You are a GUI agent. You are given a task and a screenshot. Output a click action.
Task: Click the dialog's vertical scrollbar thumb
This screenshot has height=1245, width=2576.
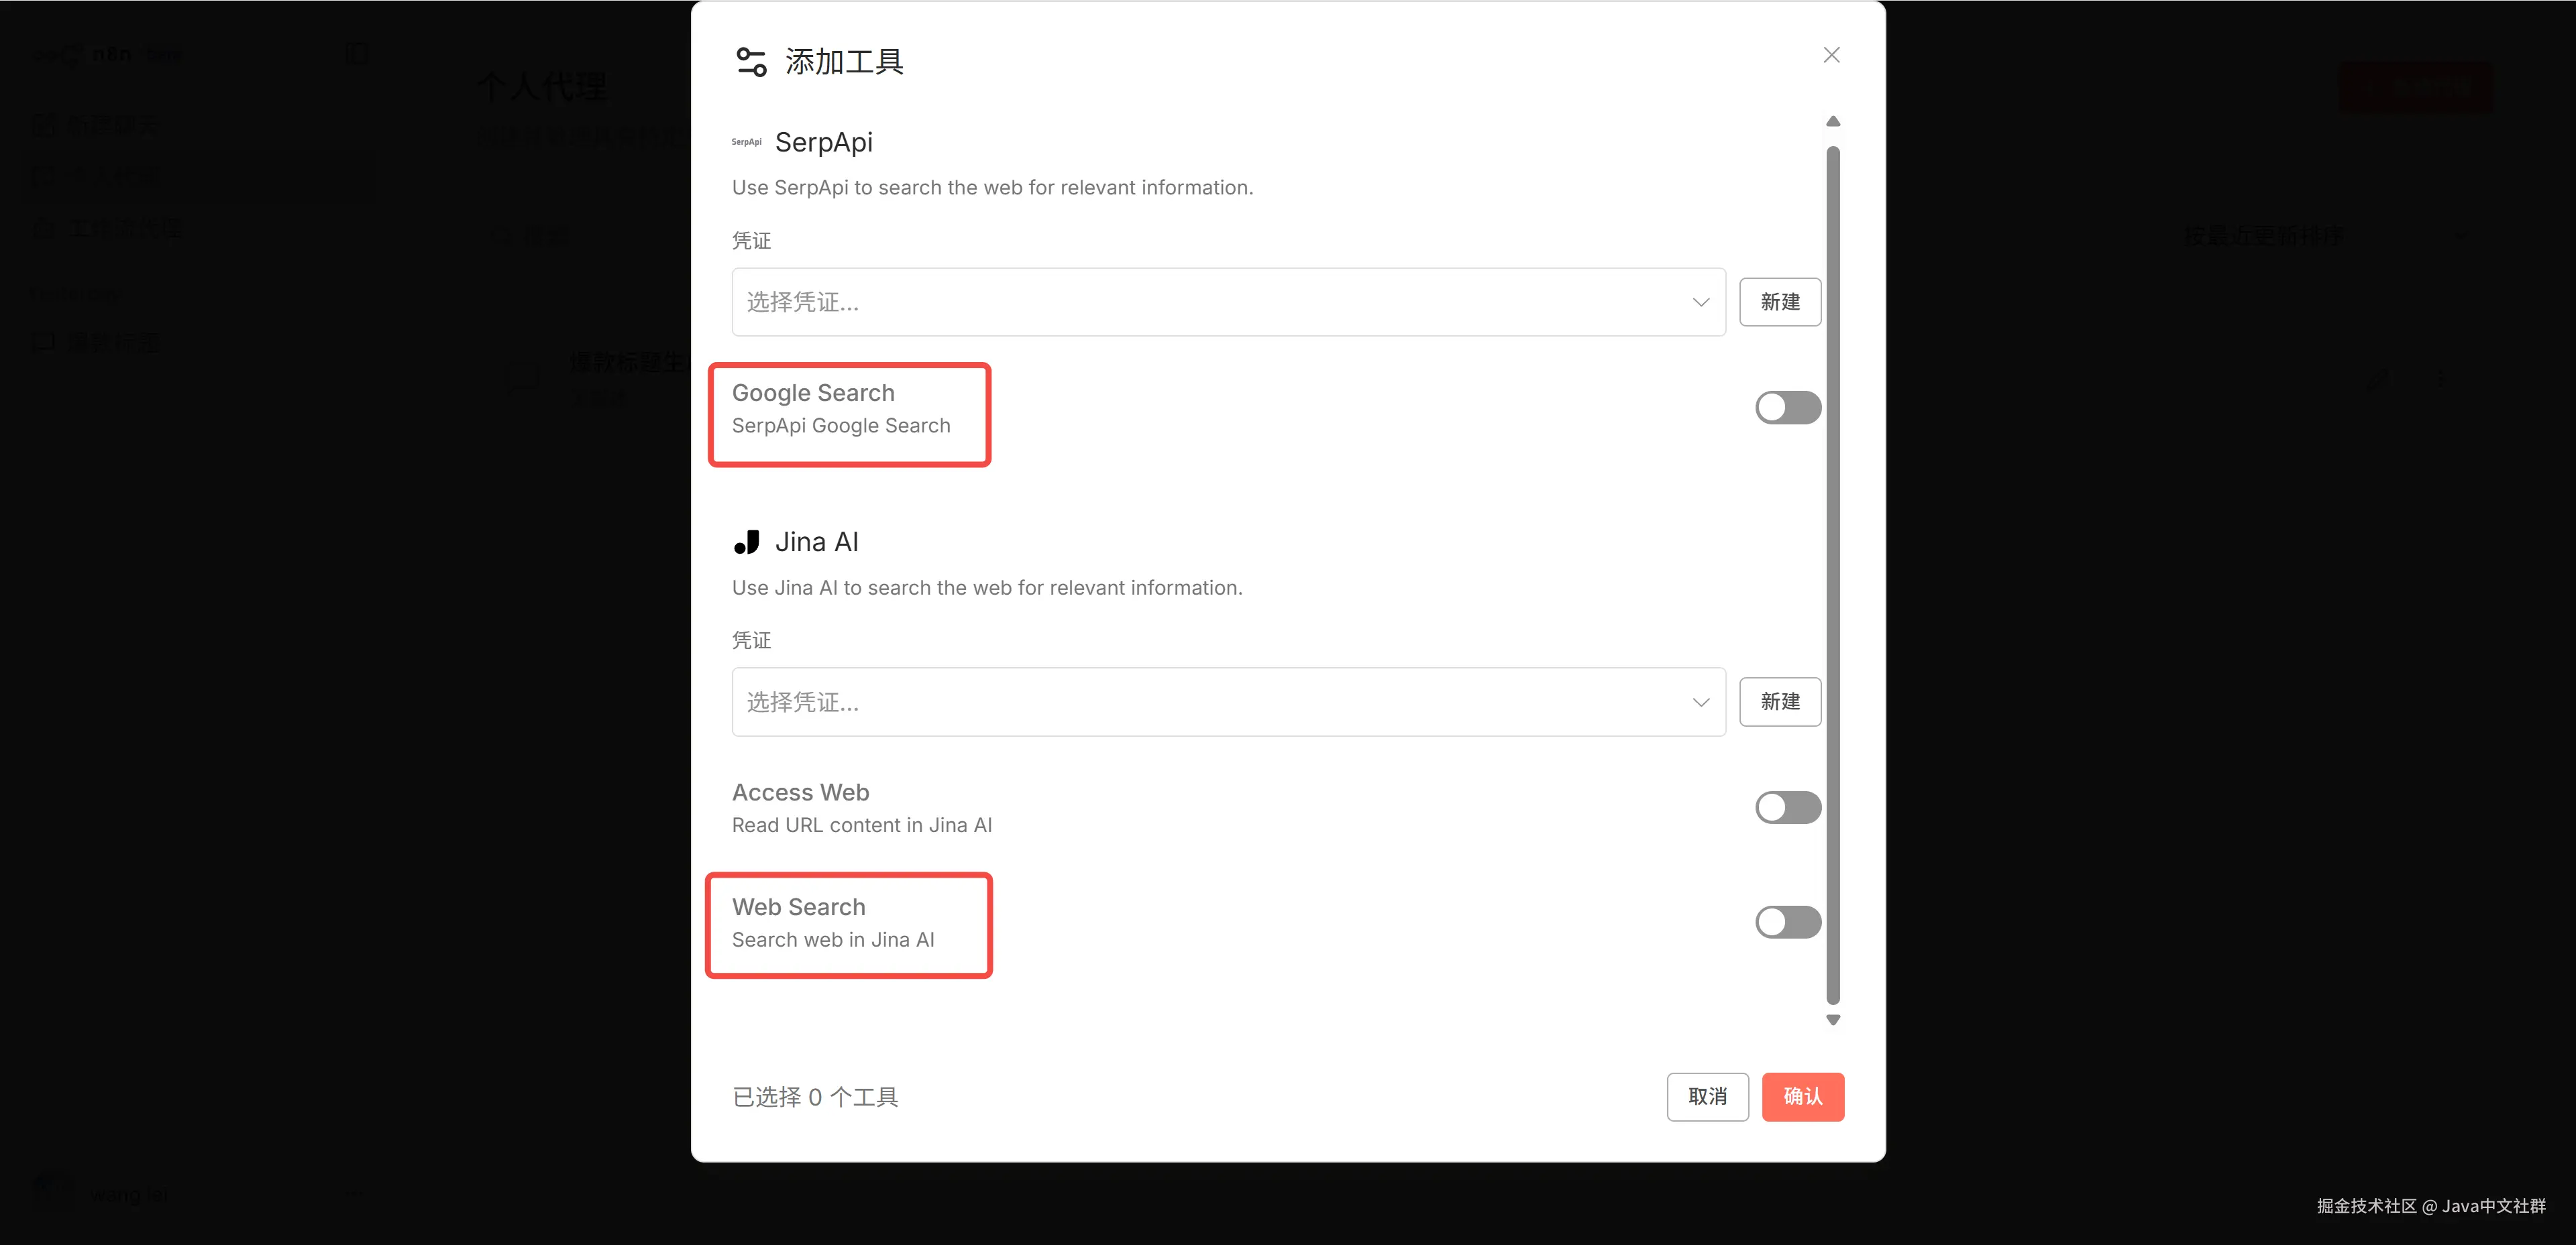point(1832,573)
